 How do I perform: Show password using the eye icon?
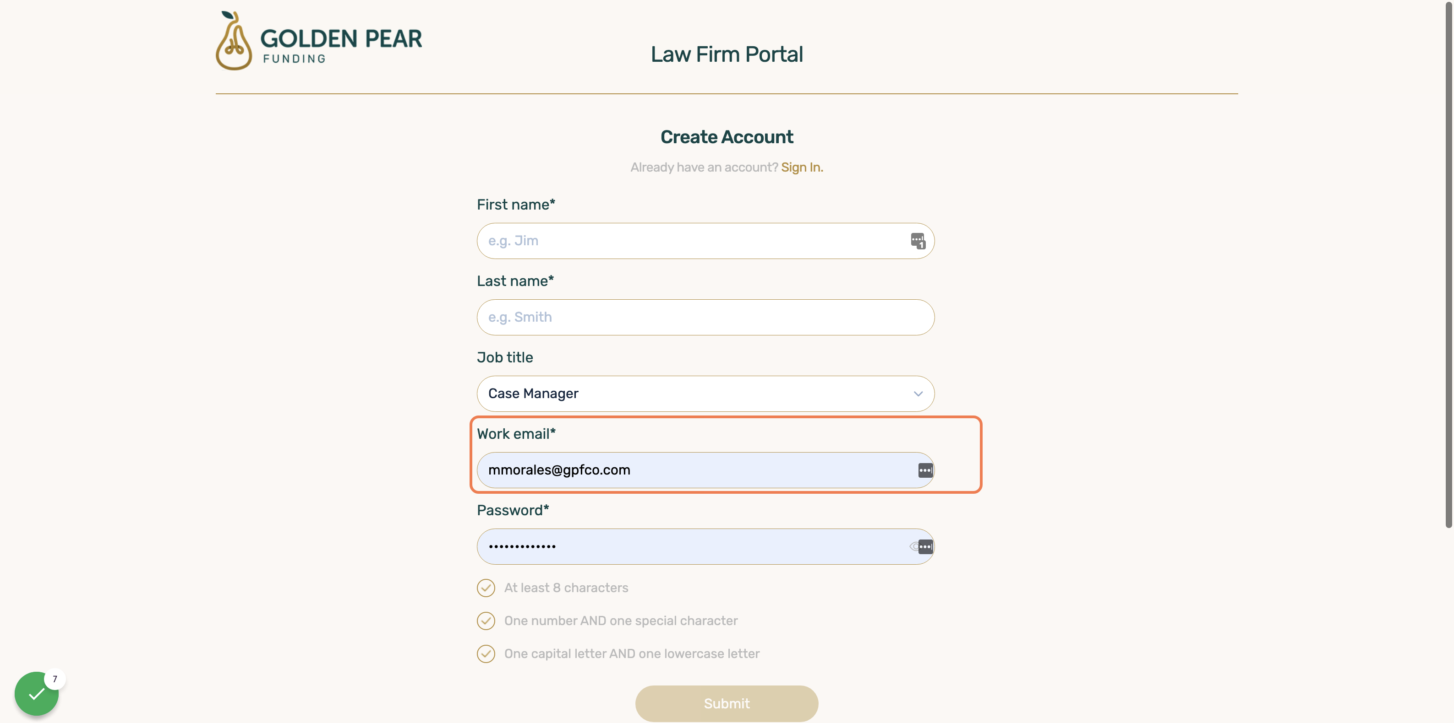pos(914,546)
